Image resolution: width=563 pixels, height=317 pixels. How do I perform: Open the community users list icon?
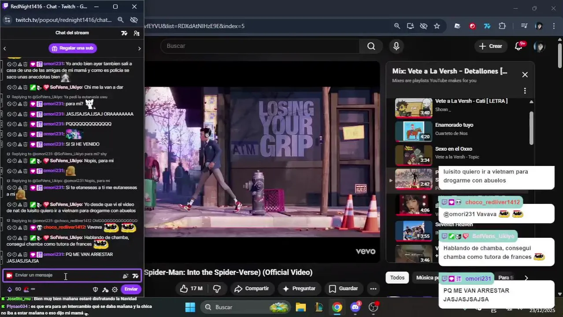pyautogui.click(x=137, y=33)
